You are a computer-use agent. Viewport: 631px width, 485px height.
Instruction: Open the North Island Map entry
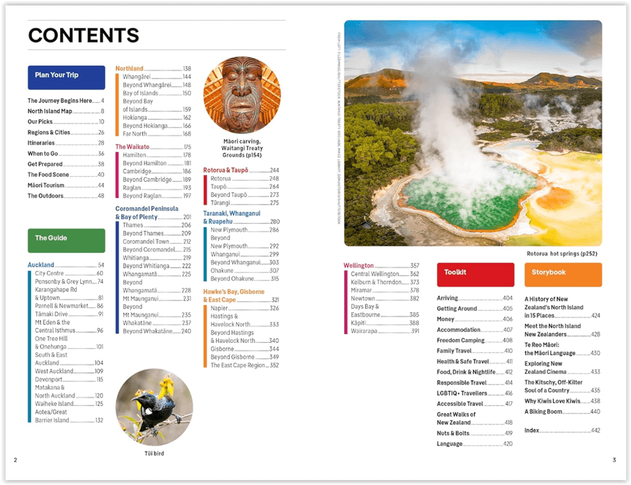50,111
